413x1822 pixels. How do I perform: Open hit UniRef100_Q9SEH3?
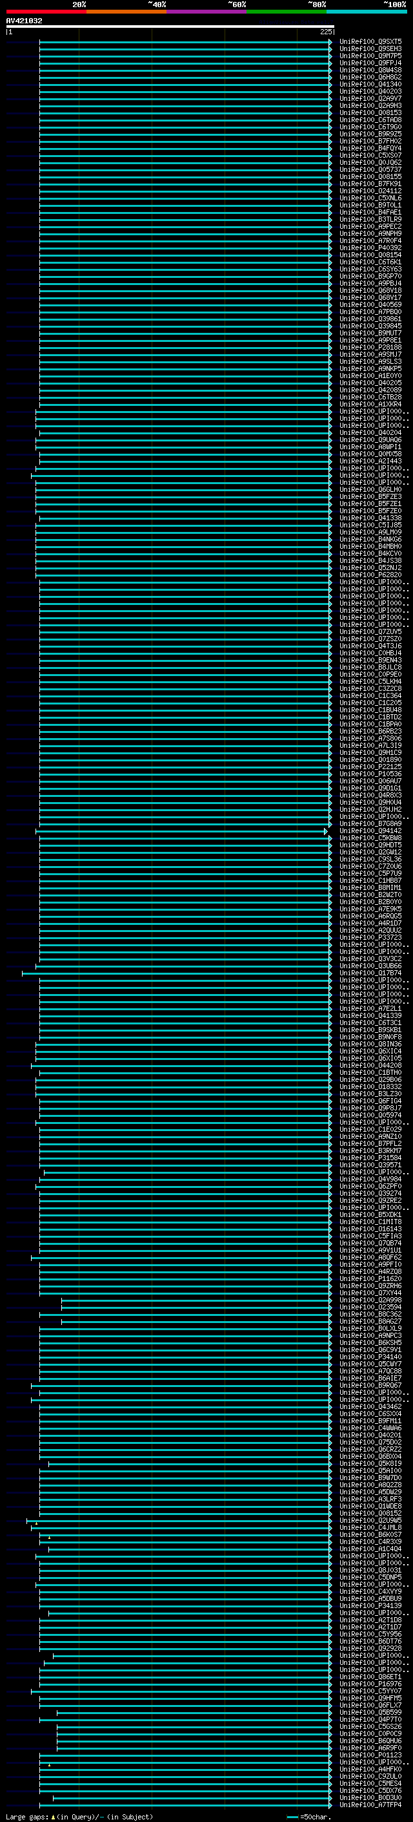point(370,49)
